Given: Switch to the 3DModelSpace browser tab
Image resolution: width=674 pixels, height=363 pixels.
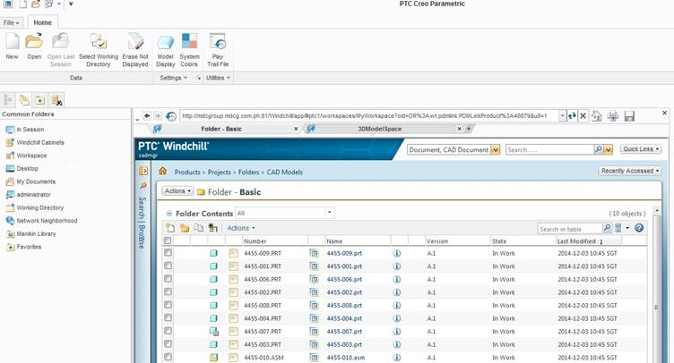Looking at the screenshot, I should [x=380, y=129].
